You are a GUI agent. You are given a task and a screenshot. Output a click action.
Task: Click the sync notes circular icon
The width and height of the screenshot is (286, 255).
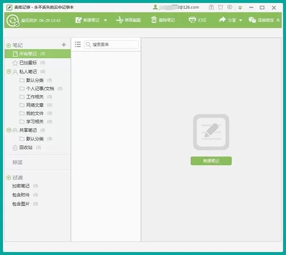(x=12, y=20)
